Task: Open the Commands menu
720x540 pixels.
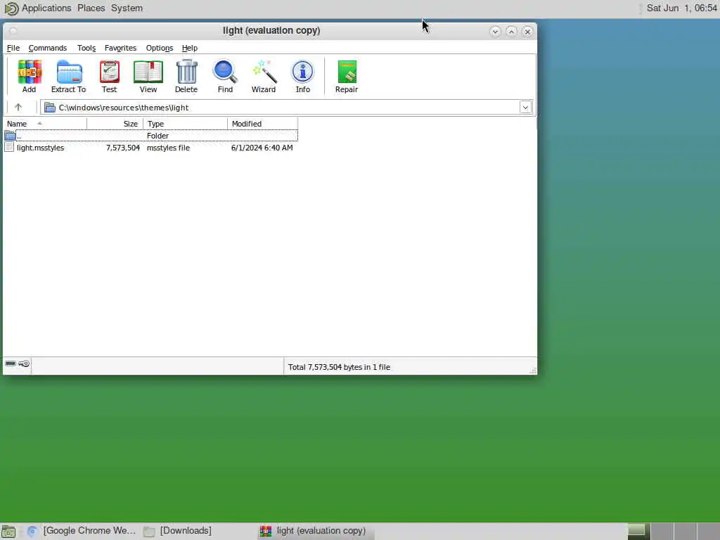Action: click(x=48, y=48)
